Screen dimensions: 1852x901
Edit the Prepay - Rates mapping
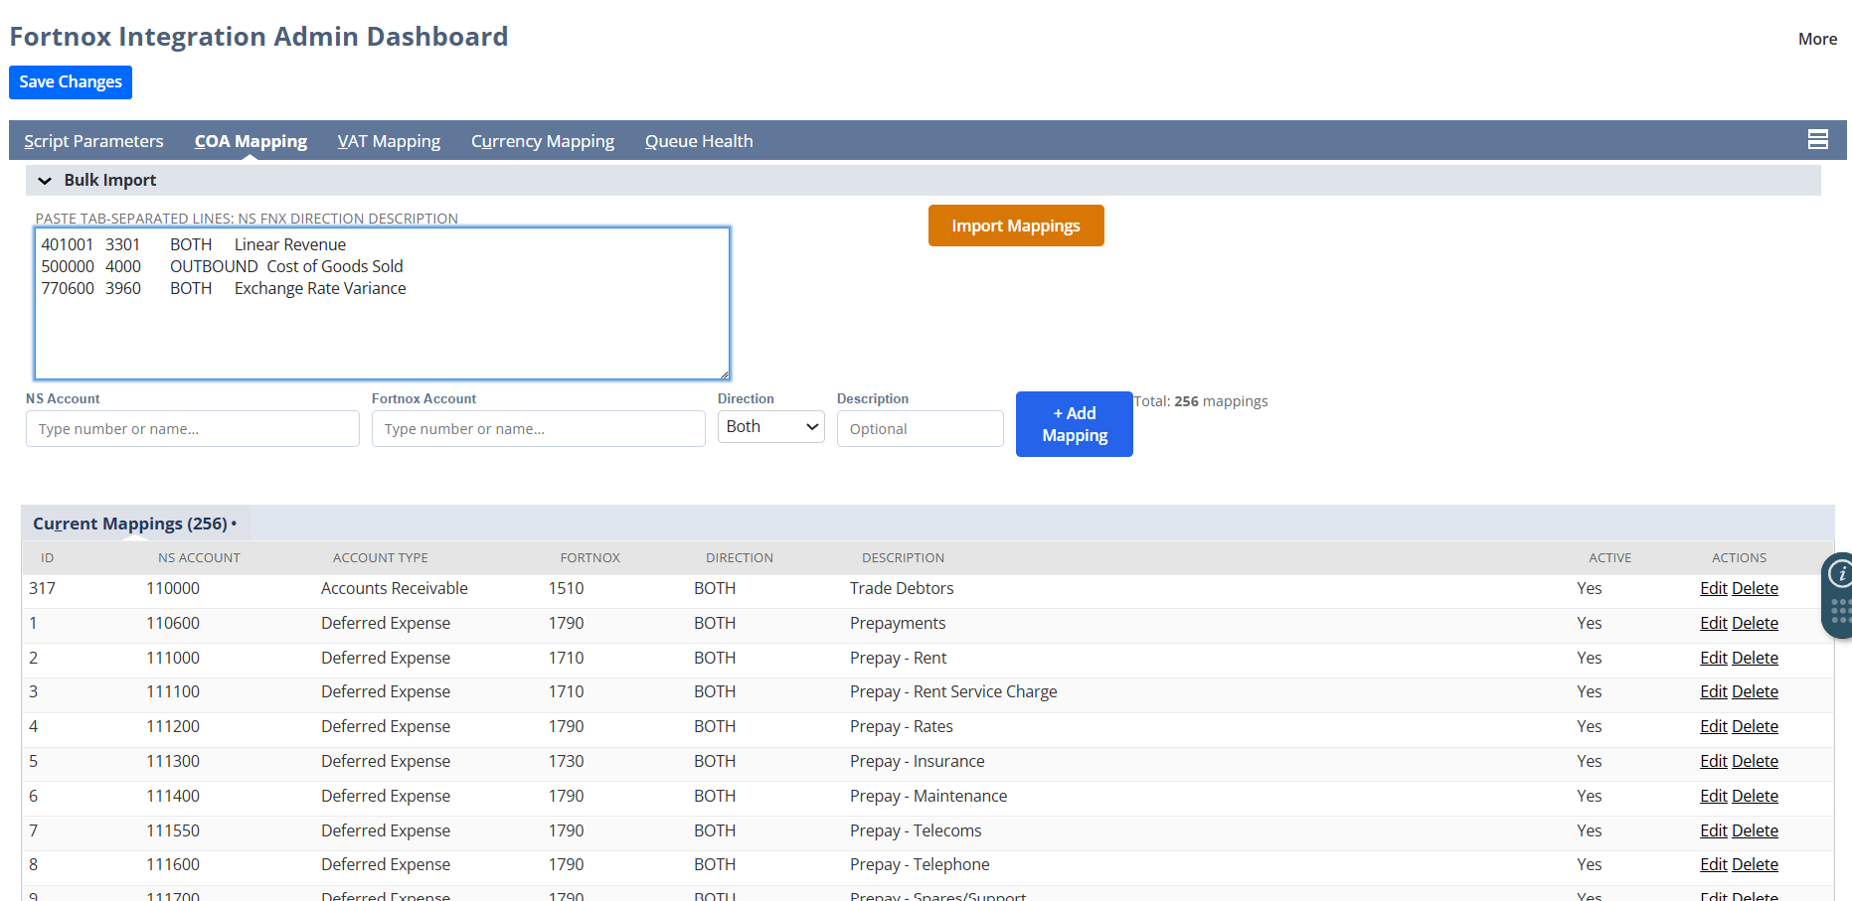pos(1714,726)
